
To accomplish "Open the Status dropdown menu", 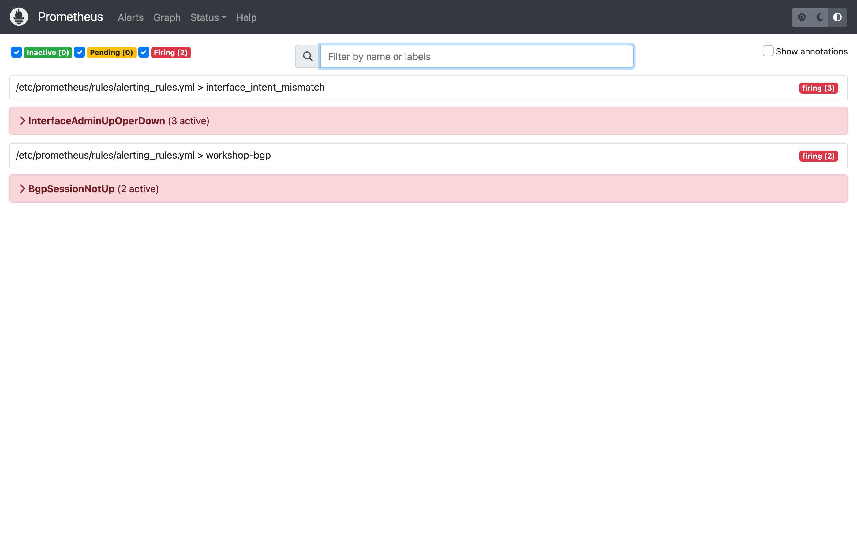I will (x=208, y=17).
